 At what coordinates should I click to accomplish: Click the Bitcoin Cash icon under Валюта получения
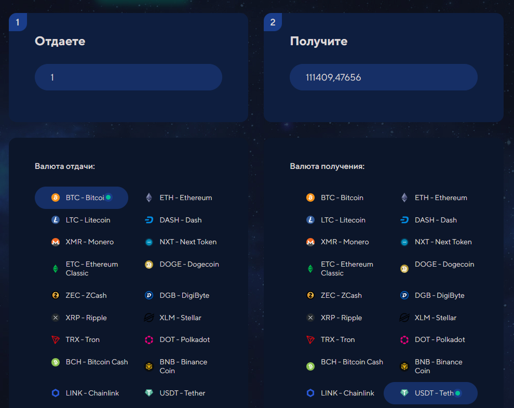click(310, 366)
